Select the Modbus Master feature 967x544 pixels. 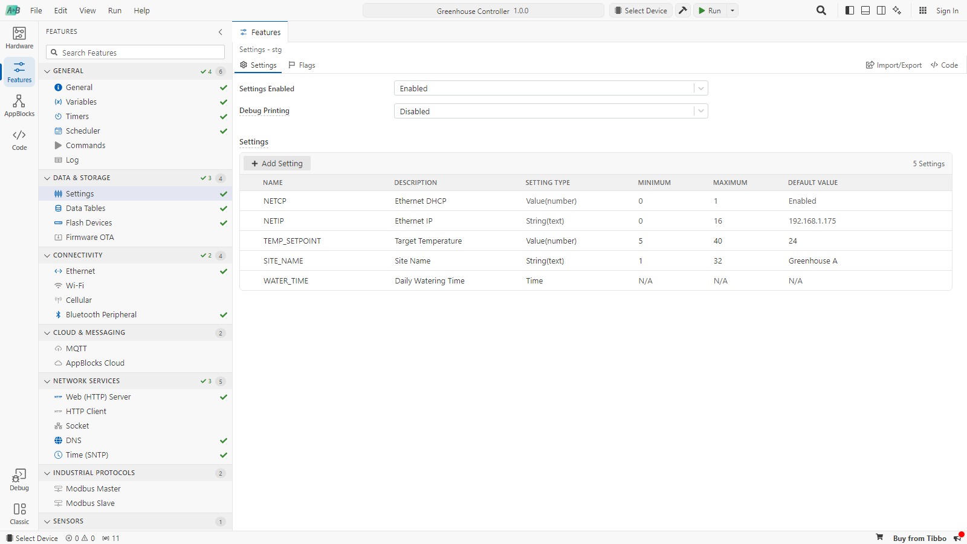tap(135, 489)
